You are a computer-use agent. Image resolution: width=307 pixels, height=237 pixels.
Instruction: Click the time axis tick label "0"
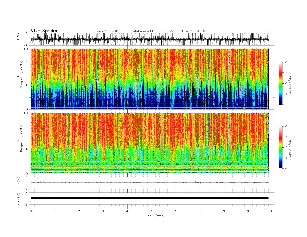click(31, 211)
